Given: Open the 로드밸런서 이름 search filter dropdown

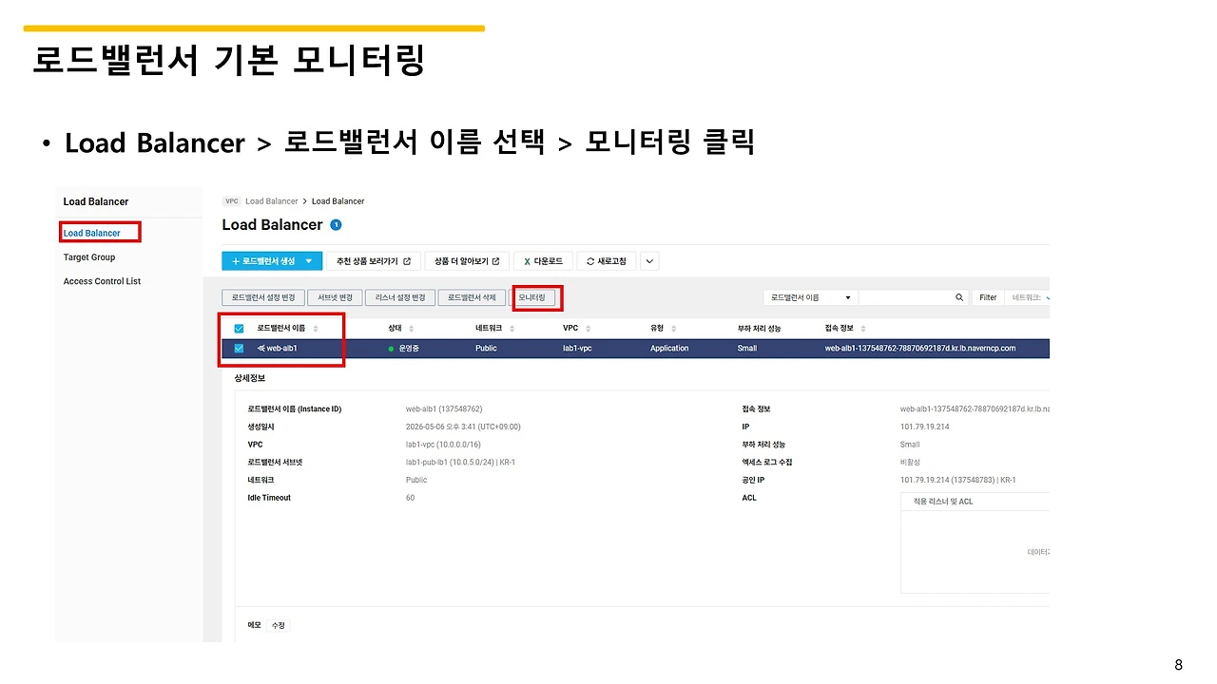Looking at the screenshot, I should (809, 297).
